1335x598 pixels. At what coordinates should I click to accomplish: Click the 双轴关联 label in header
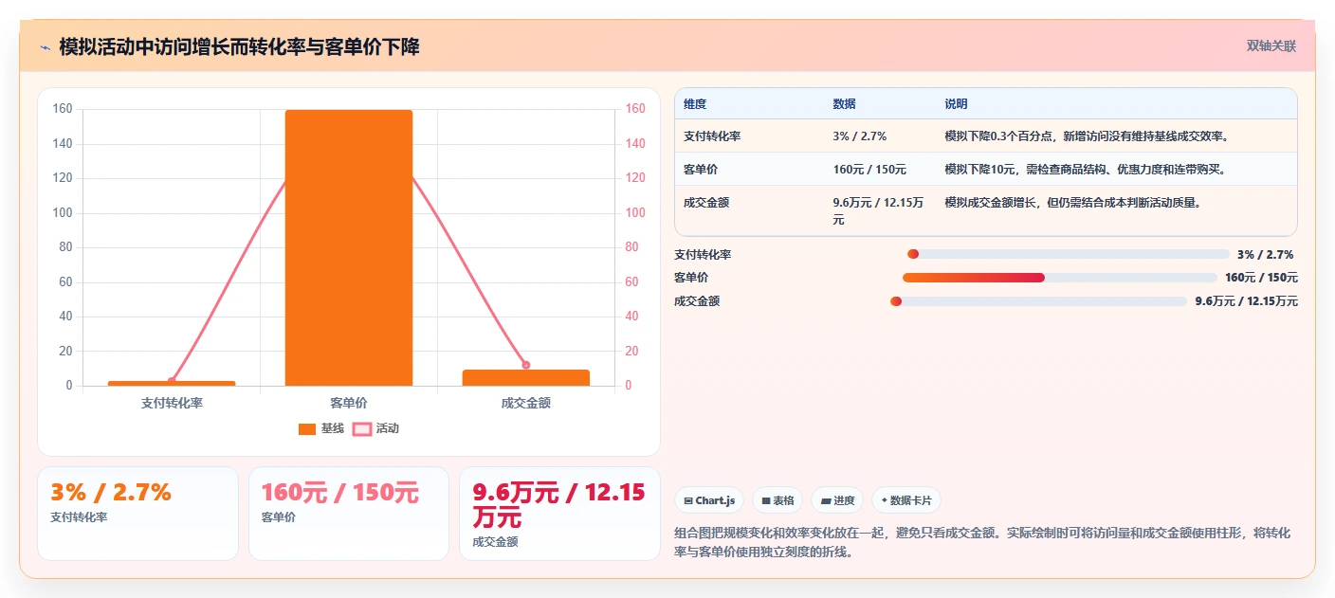point(1271,45)
